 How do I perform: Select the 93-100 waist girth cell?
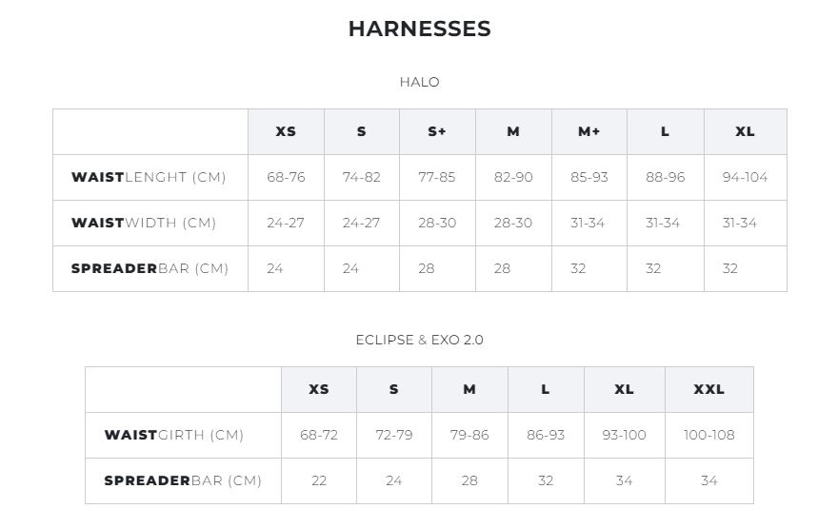pos(625,435)
